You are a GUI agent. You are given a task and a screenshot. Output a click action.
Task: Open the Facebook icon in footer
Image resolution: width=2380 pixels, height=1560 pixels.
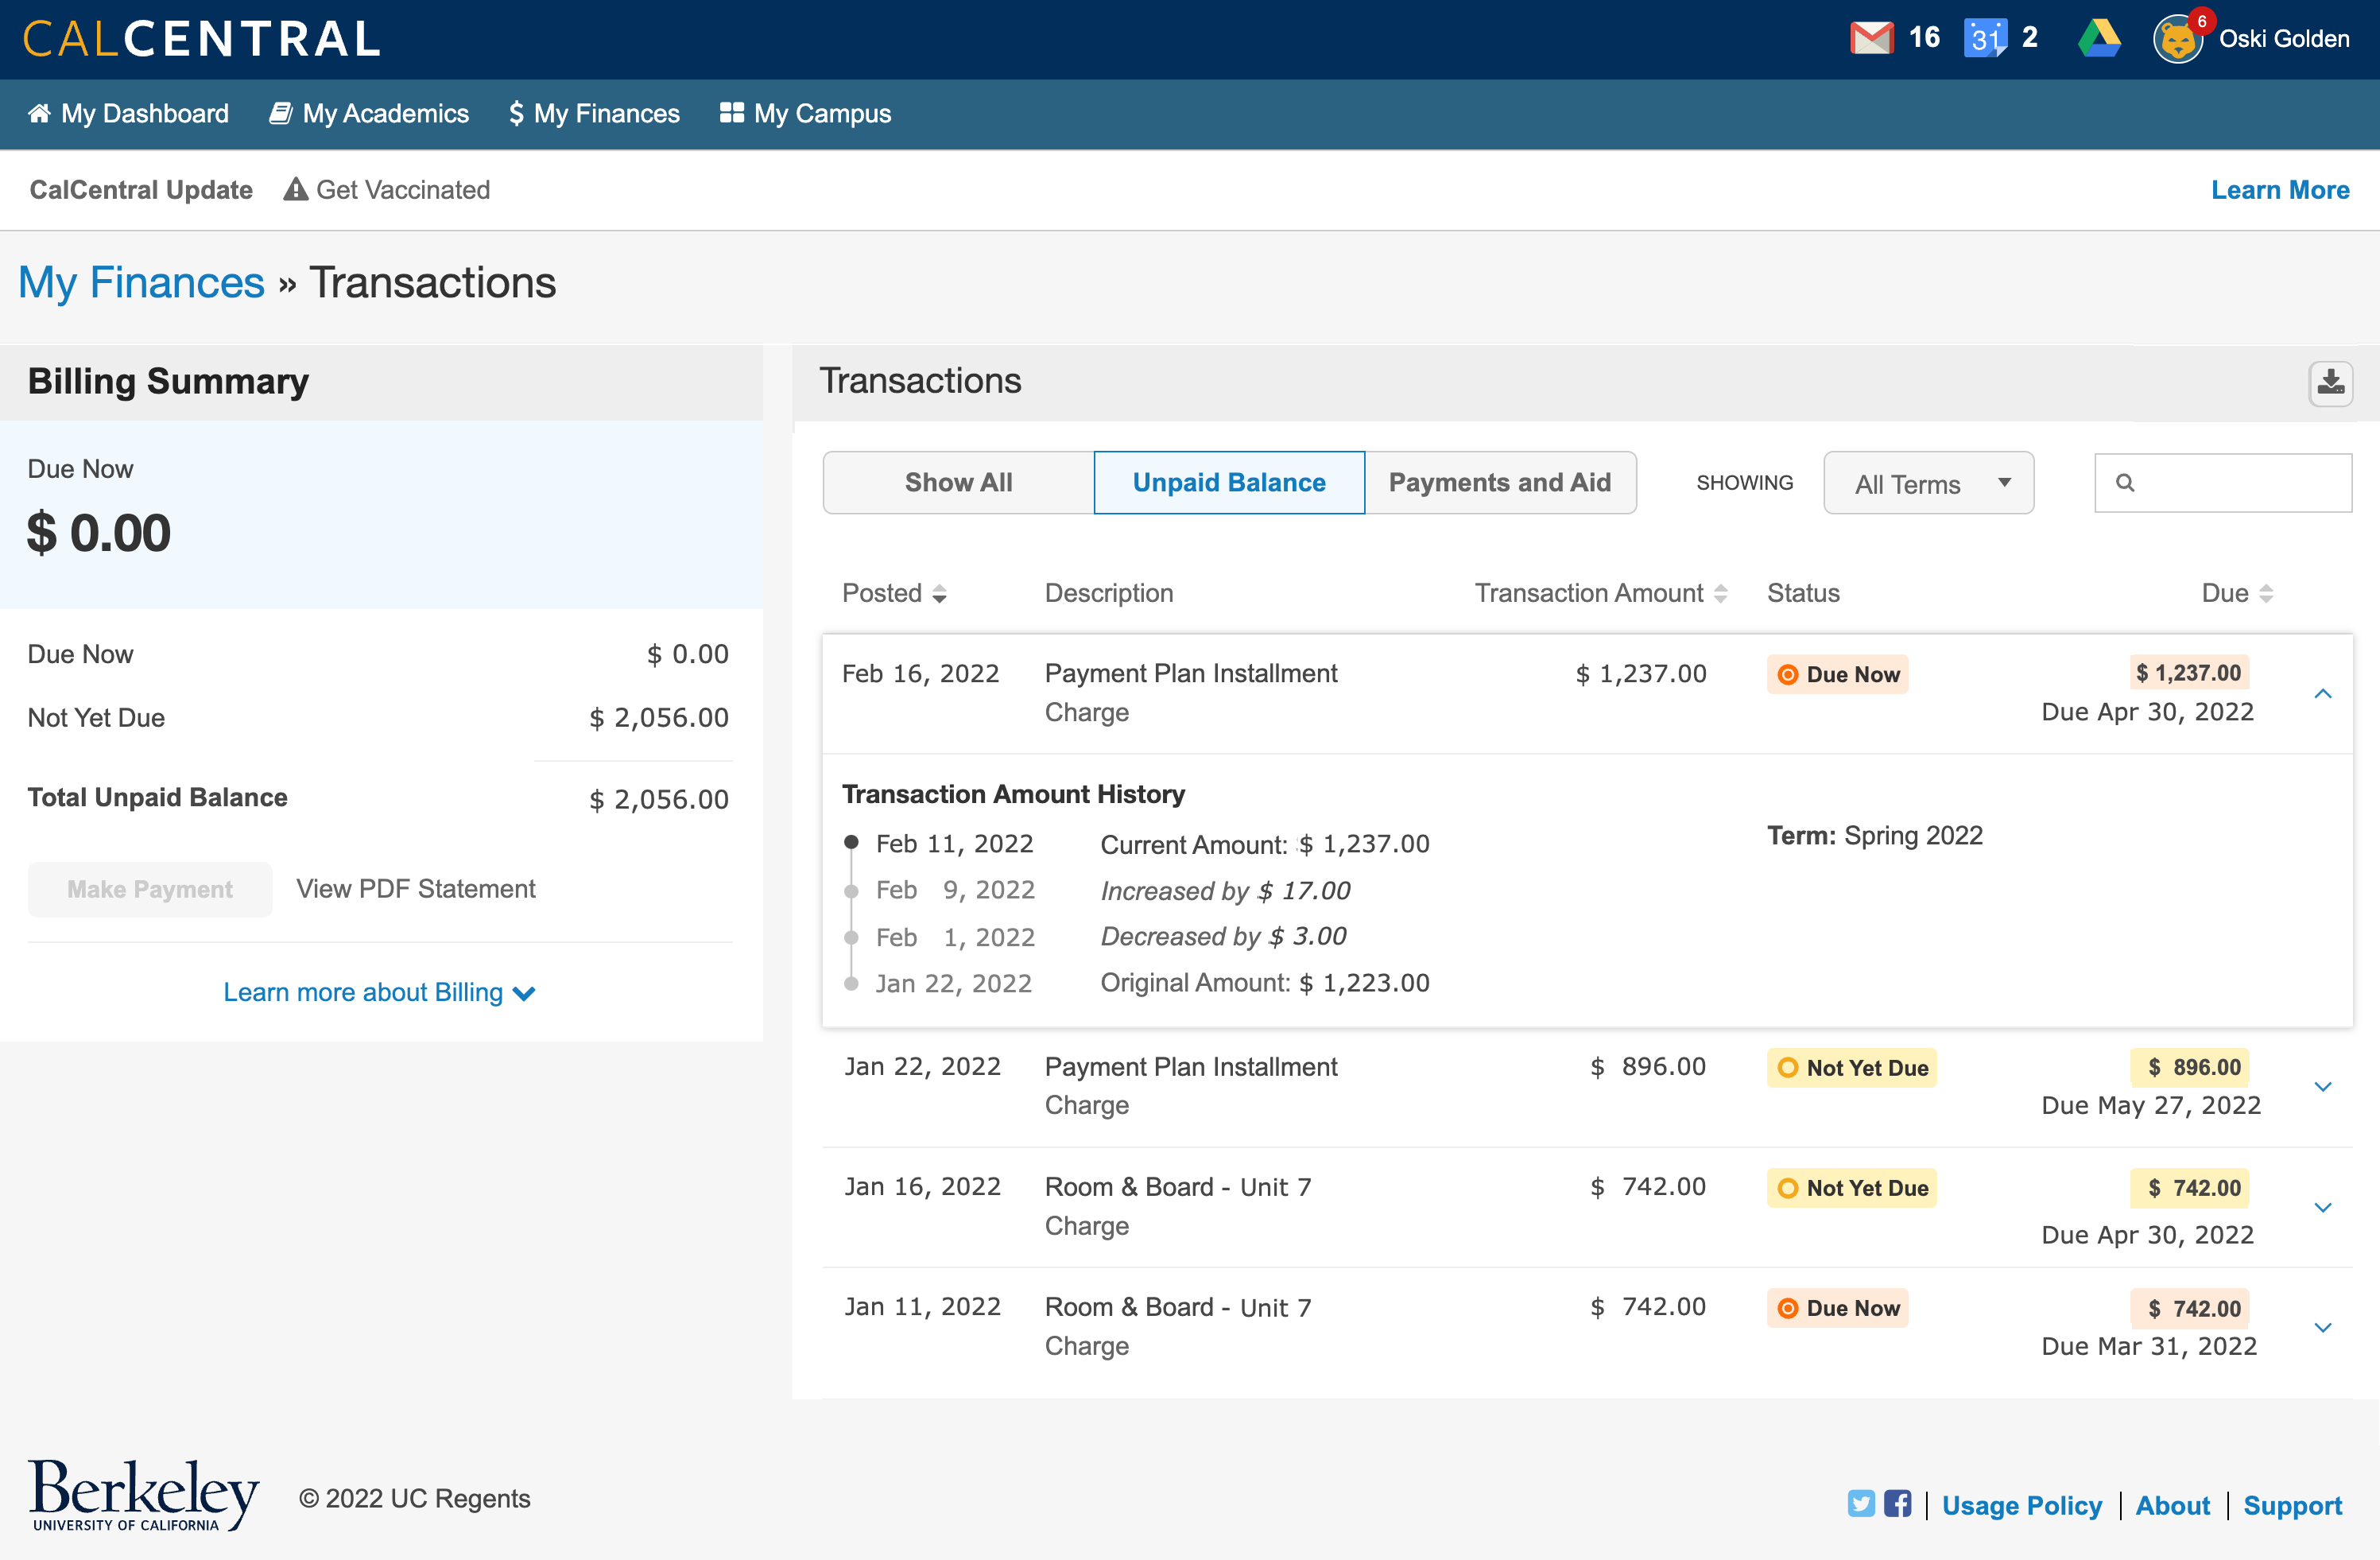(1897, 1503)
